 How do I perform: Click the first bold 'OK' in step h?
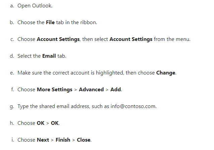click(41, 123)
